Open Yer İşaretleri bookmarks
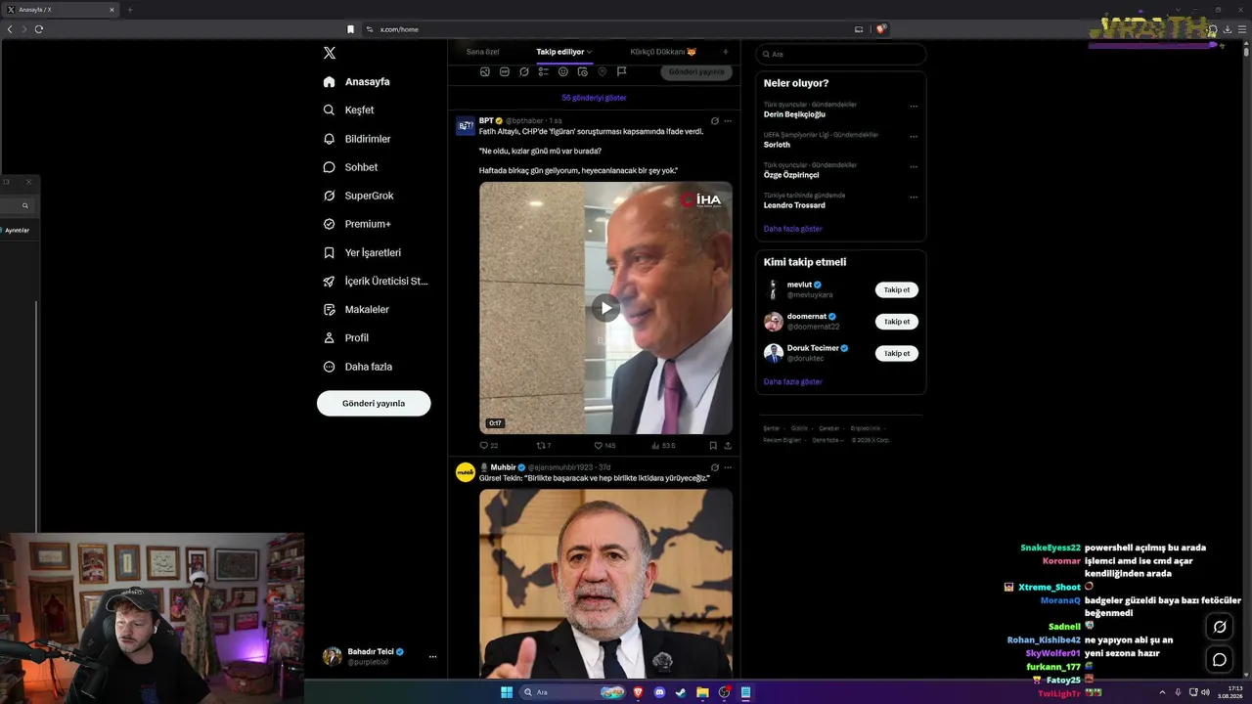The image size is (1252, 704). tap(363, 252)
